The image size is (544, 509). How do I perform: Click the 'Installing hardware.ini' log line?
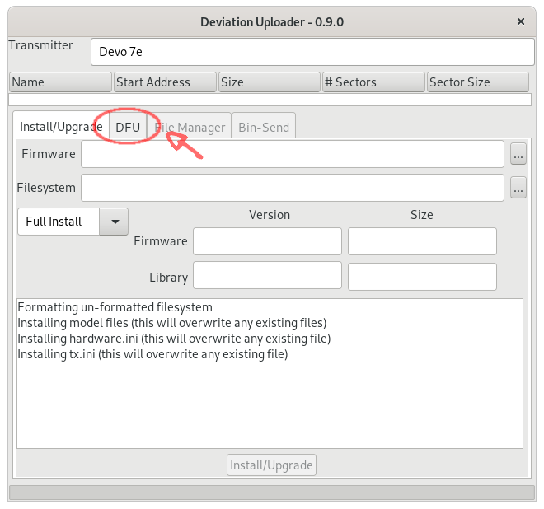(x=174, y=339)
